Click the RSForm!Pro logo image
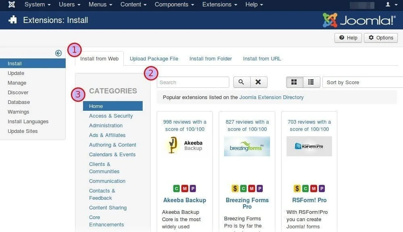Viewport: 403px width, 232px height. (x=309, y=146)
